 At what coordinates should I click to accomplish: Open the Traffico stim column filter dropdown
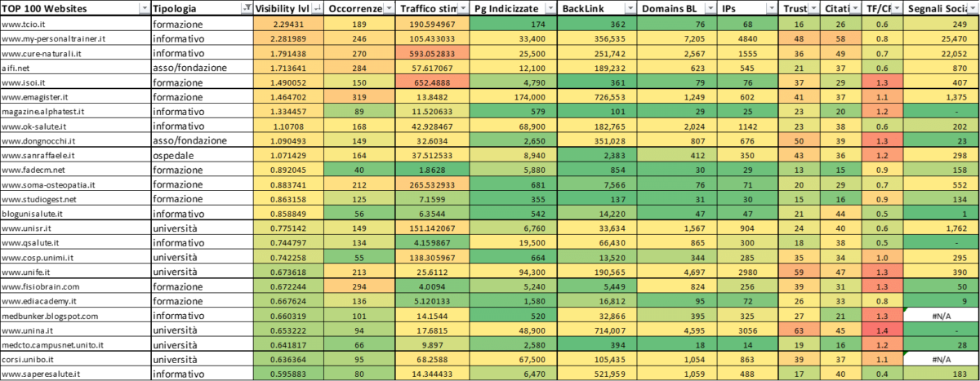[x=463, y=8]
